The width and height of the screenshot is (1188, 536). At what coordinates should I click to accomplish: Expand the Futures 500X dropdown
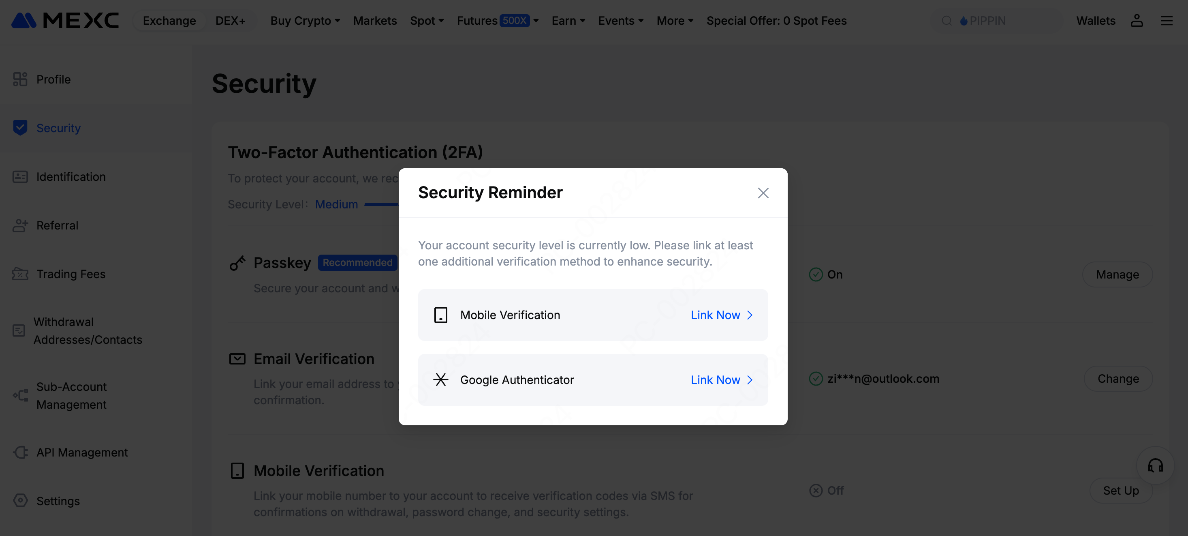coord(498,21)
